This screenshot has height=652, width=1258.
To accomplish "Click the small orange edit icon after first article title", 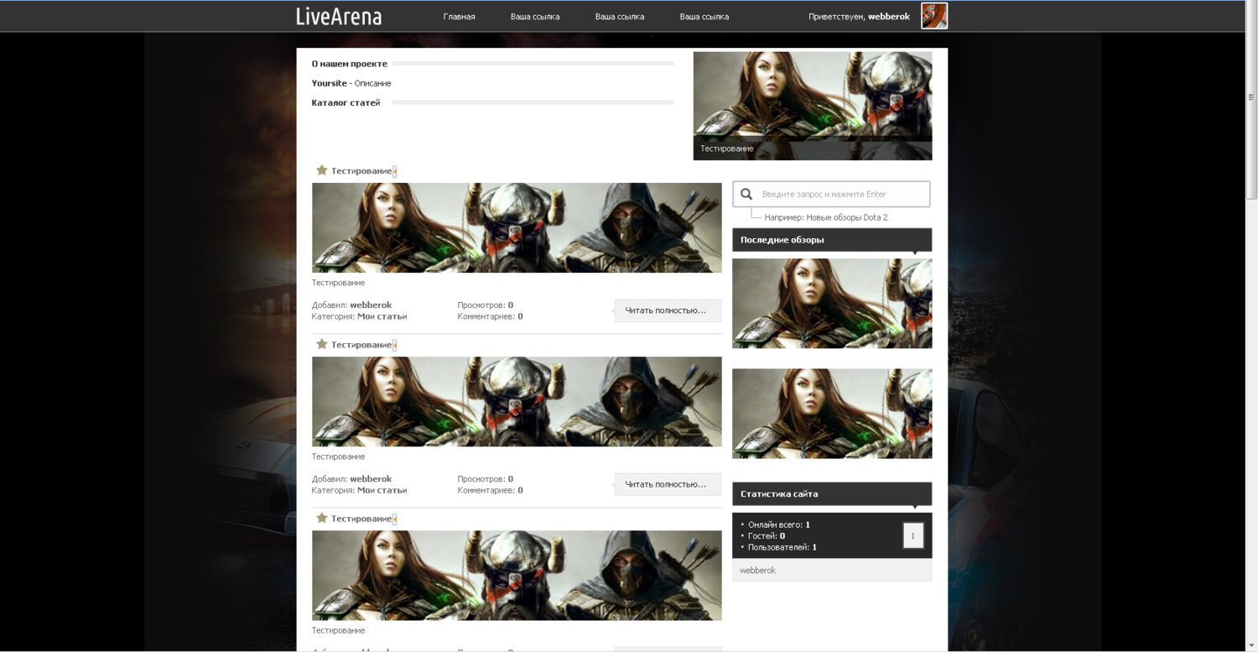I will pos(395,171).
